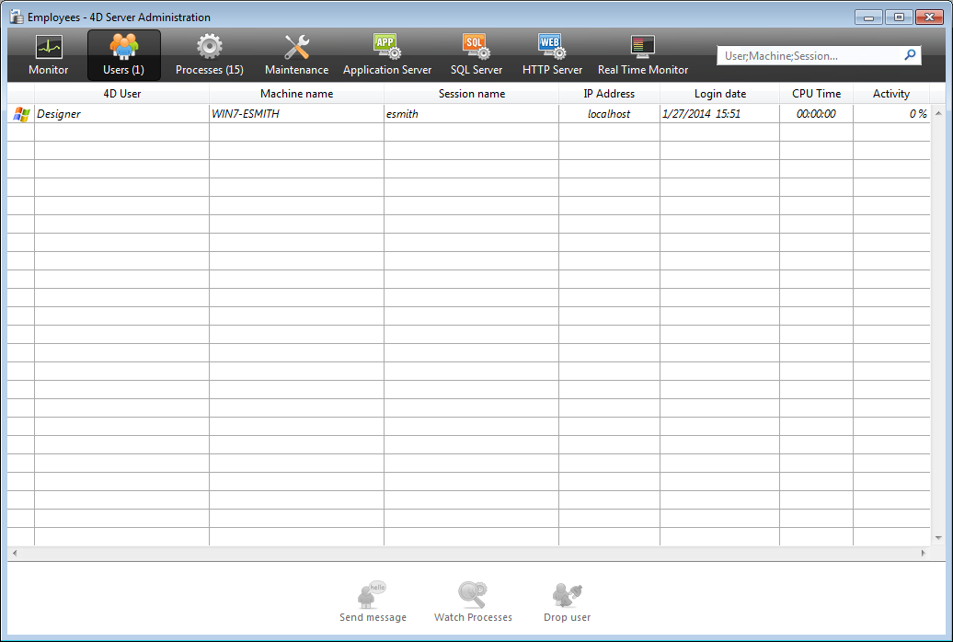
Task: Click the Send message button
Action: pos(373,602)
